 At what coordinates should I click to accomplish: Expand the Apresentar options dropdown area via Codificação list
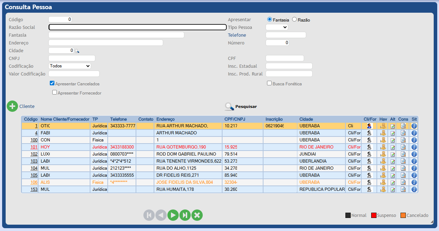70,66
